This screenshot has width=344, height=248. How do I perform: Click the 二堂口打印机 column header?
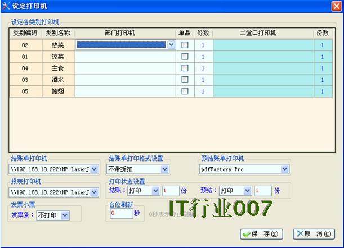pyautogui.click(x=263, y=33)
